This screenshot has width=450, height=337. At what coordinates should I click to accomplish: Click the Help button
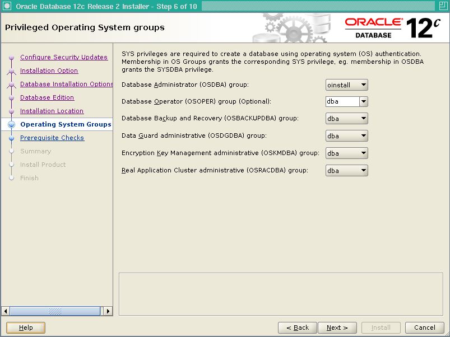click(26, 327)
